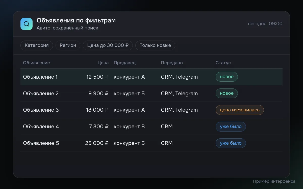
Task: Click the Цена до 30 000 ₽ filter
Action: pos(108,45)
